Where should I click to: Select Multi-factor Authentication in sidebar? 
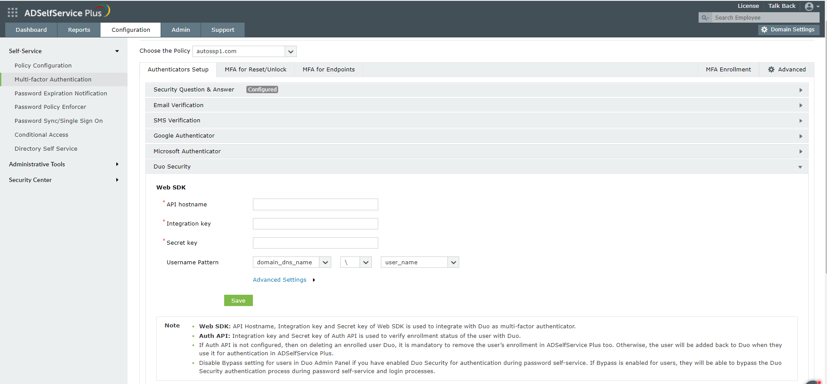click(x=53, y=79)
